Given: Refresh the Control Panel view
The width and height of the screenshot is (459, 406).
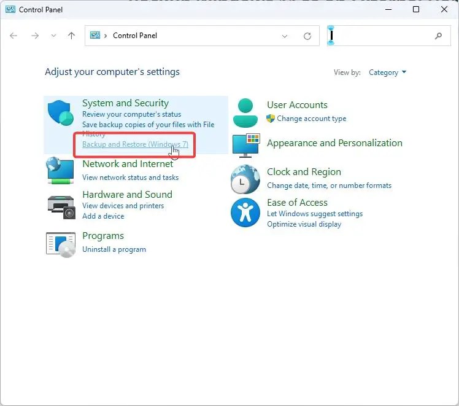Looking at the screenshot, I should coord(307,36).
